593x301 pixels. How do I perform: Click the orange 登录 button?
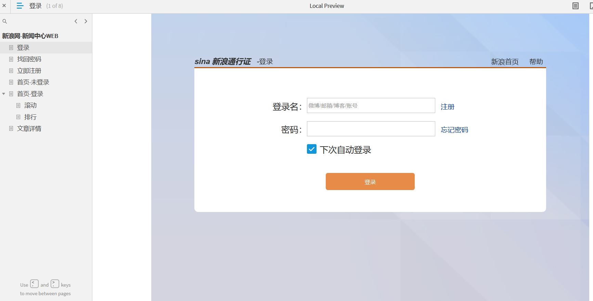click(x=370, y=181)
